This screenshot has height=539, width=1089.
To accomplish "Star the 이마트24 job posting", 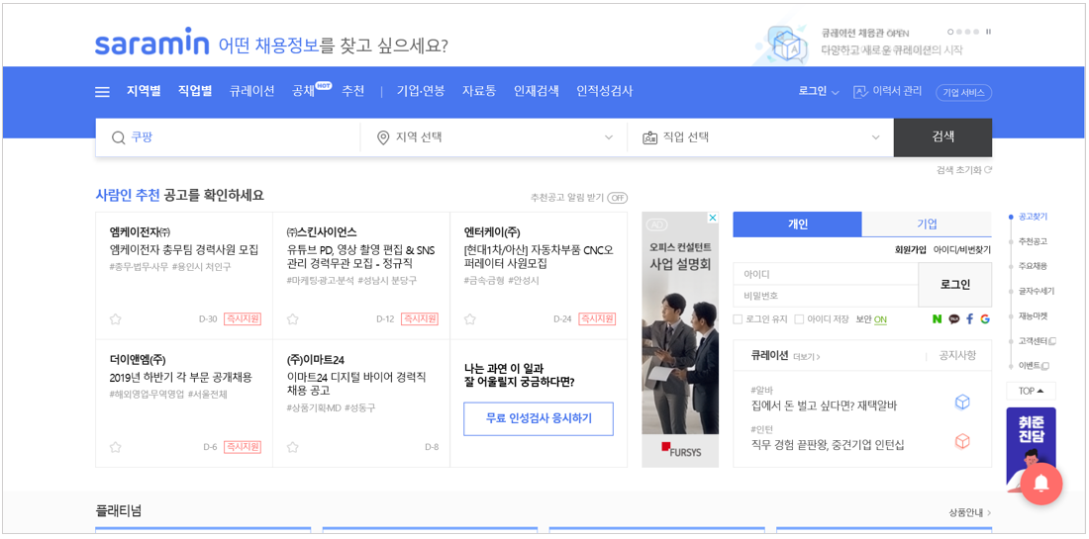I will [292, 447].
